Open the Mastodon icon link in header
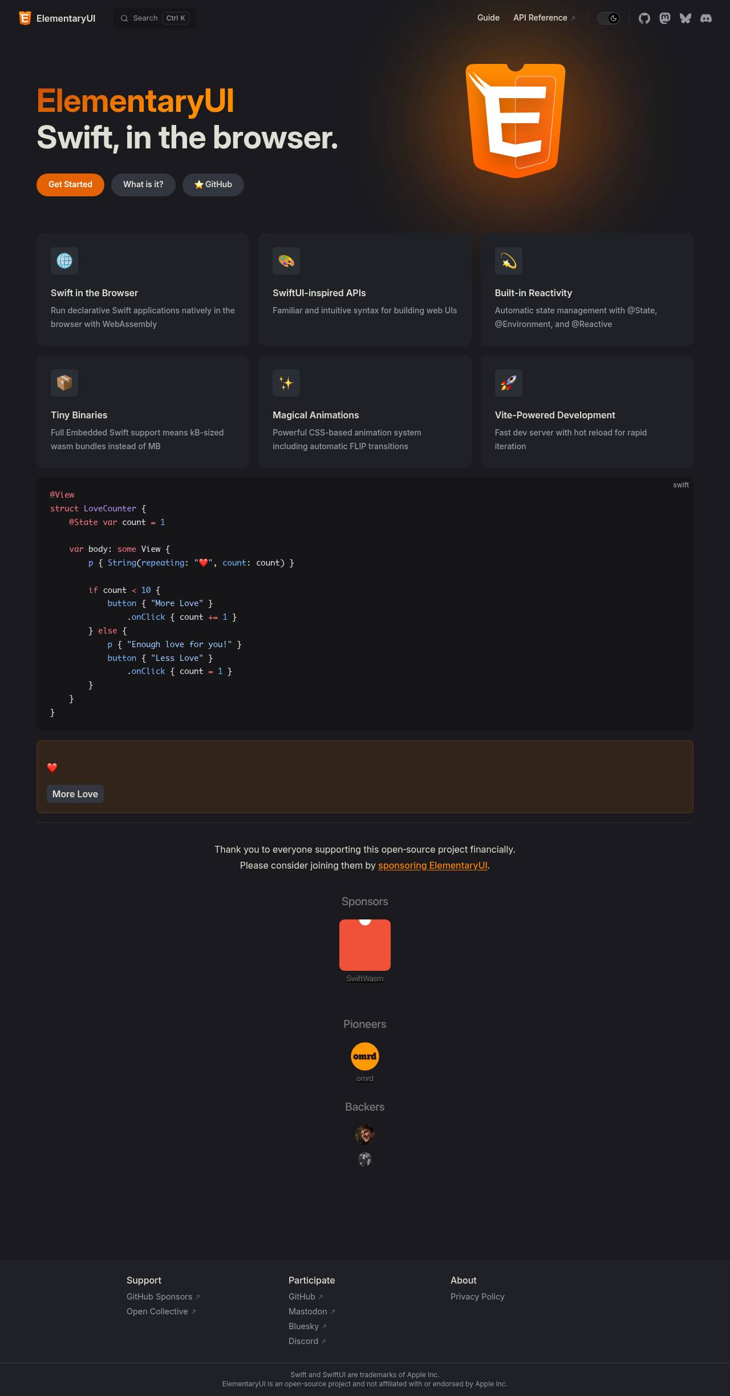Viewport: 730px width, 1396px height. tap(665, 18)
